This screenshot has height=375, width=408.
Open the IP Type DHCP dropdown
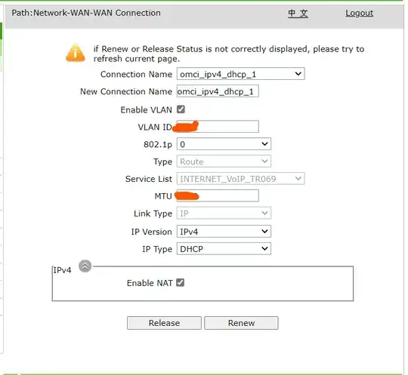point(224,249)
